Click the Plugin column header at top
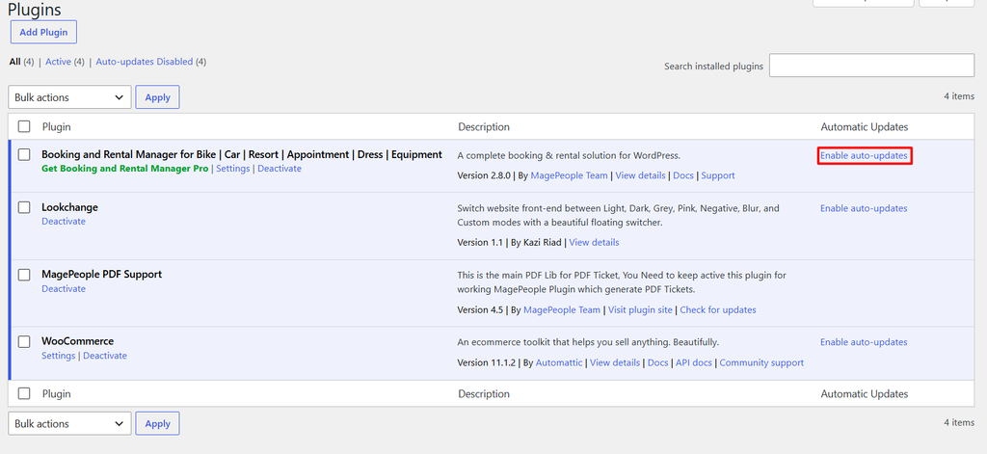Viewport: 987px width, 454px height. pos(56,126)
